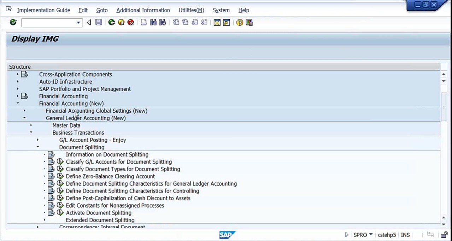The width and height of the screenshot is (452, 241).
Task: Open Help via question mark icon
Action: coord(240,22)
